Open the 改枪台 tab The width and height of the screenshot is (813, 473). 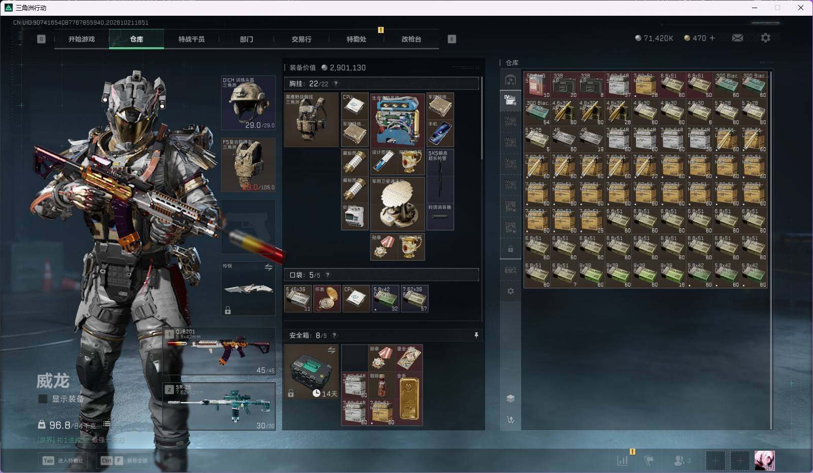coord(411,39)
